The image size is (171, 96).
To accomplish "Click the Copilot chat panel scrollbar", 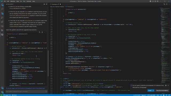I will click(x=48, y=63).
